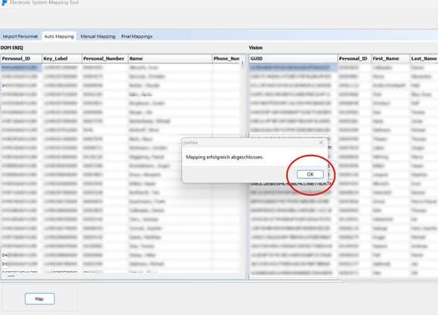Go to the Final Mappings tab

[x=137, y=36]
